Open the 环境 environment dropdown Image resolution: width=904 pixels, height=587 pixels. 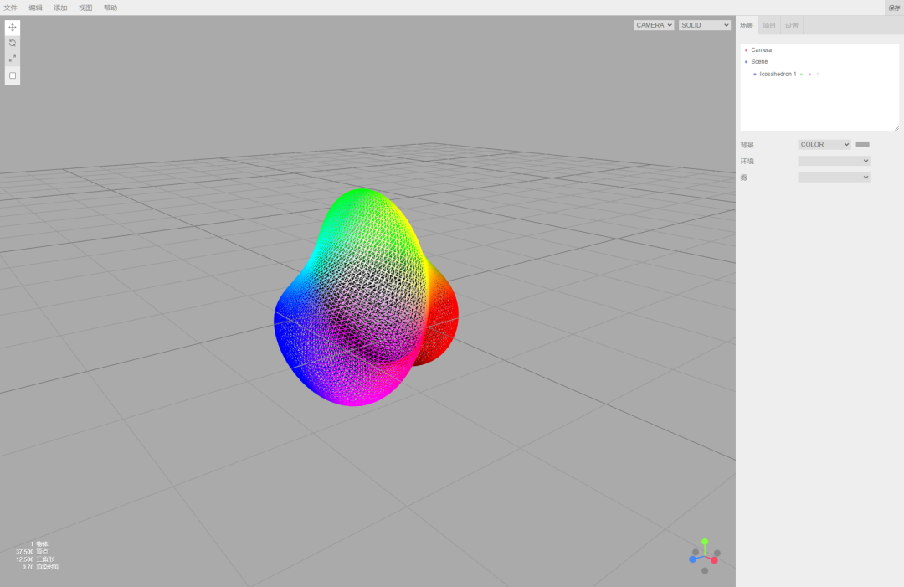(834, 161)
